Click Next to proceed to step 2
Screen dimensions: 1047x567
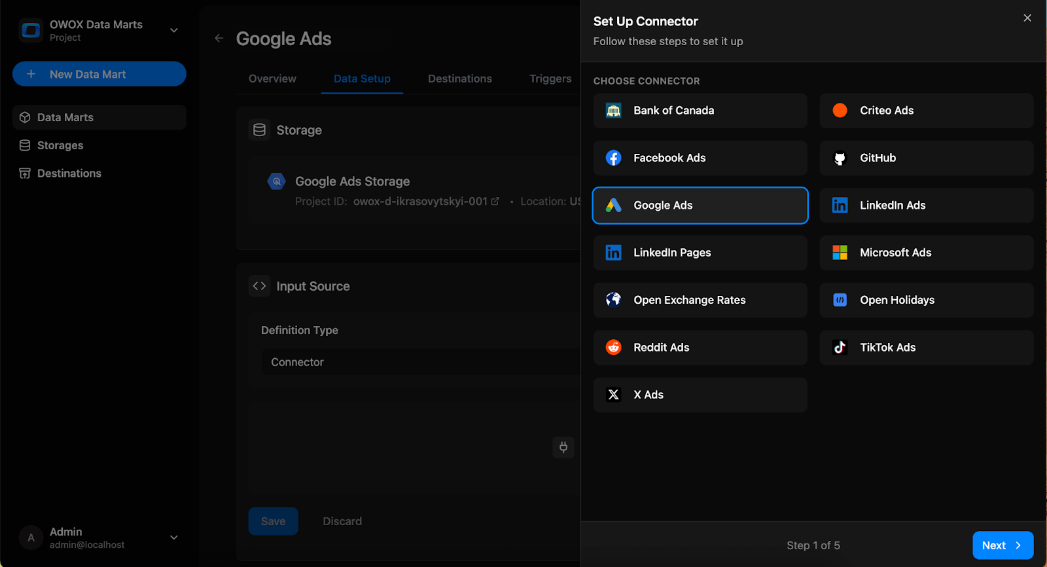(1003, 545)
